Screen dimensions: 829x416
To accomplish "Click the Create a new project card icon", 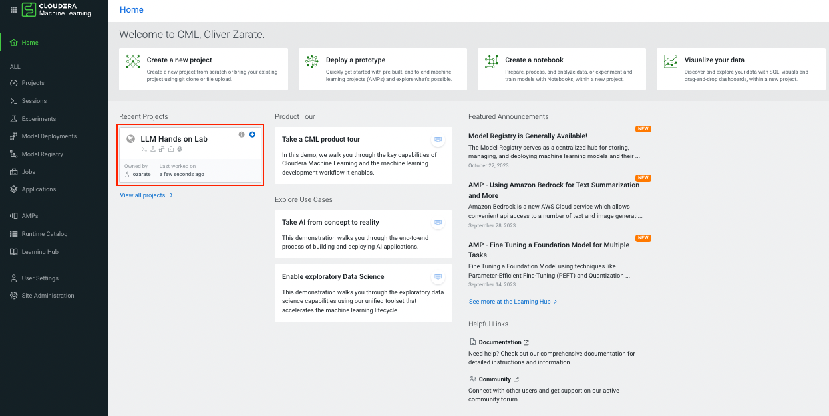I will point(133,62).
